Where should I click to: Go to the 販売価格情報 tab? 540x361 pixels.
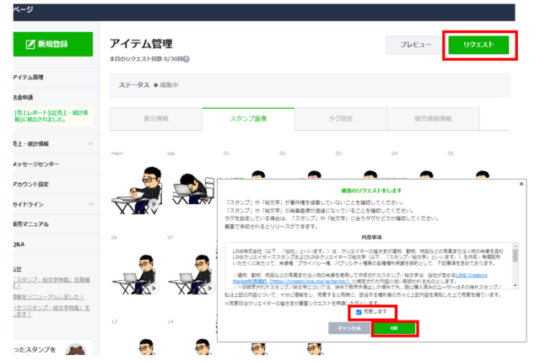pos(433,119)
